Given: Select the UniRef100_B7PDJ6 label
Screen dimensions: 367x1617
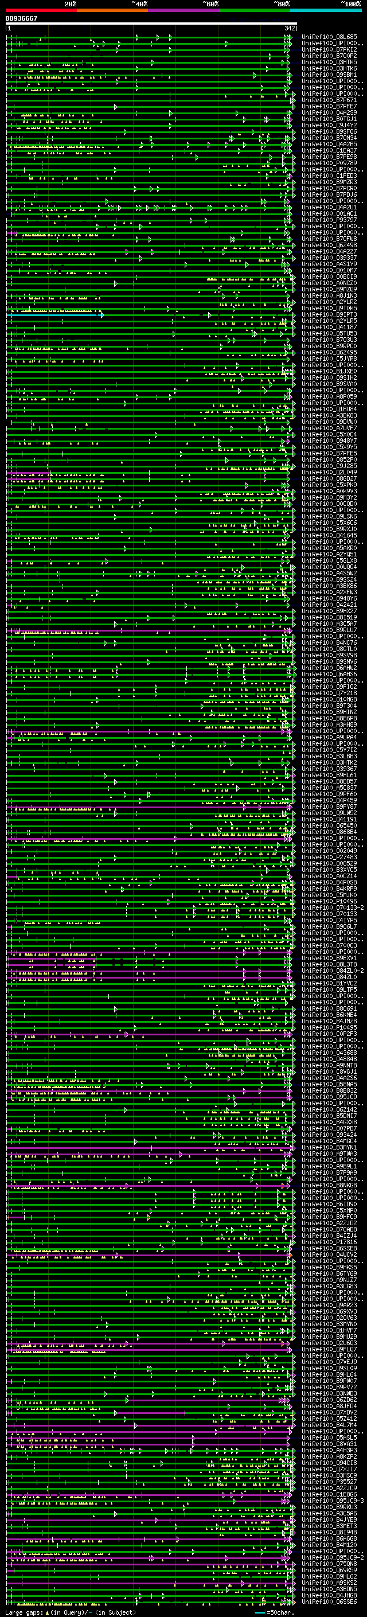Looking at the screenshot, I should (329, 194).
